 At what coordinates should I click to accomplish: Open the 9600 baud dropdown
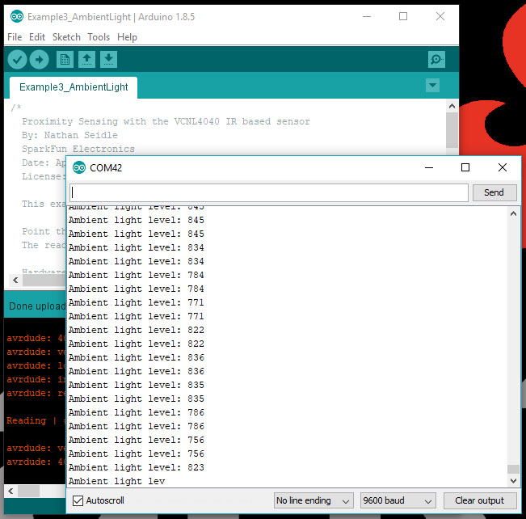click(398, 500)
